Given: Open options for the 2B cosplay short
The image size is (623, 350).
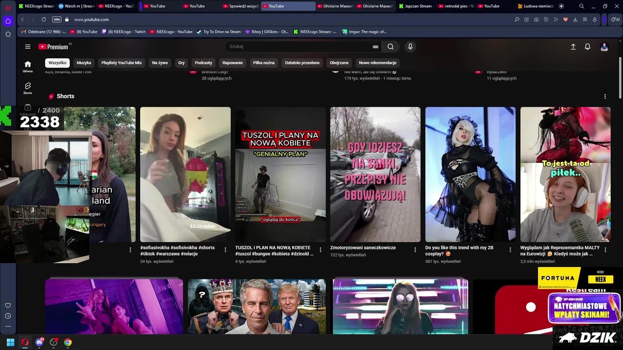Looking at the screenshot, I should pyautogui.click(x=510, y=250).
